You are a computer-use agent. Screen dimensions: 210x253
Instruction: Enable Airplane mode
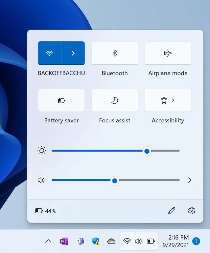click(168, 53)
